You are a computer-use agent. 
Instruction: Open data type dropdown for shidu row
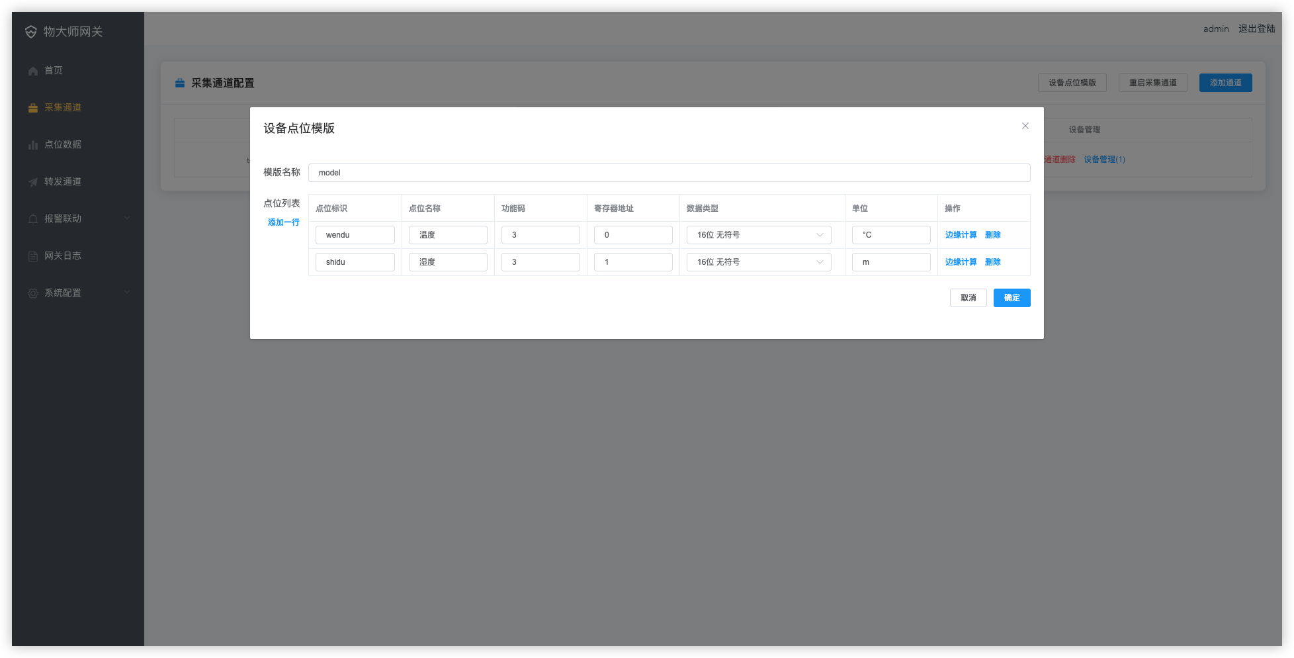coord(758,262)
